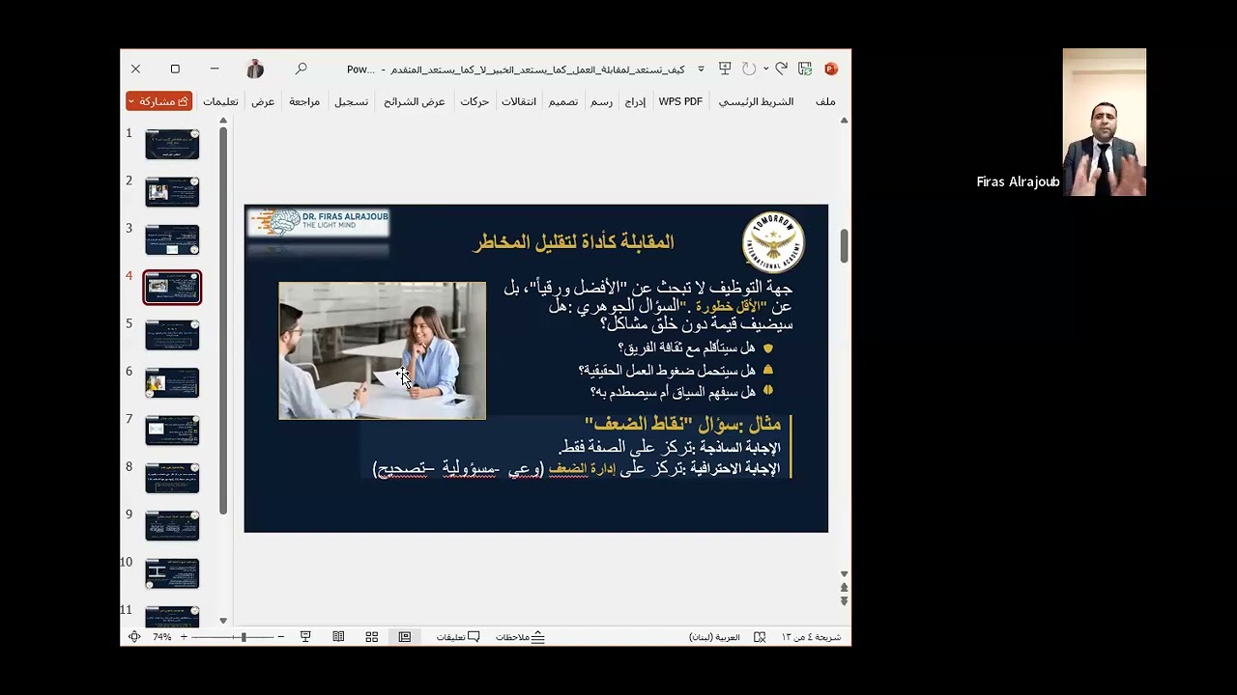Select slide 1 thumbnail
The image size is (1237, 695).
(x=172, y=144)
